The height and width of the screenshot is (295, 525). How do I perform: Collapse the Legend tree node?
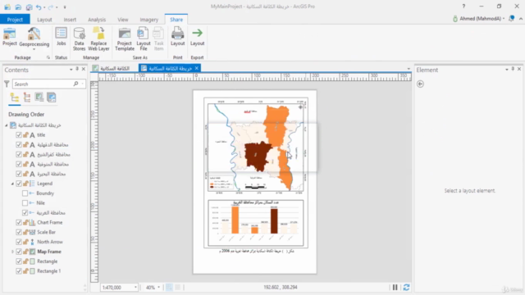click(12, 184)
